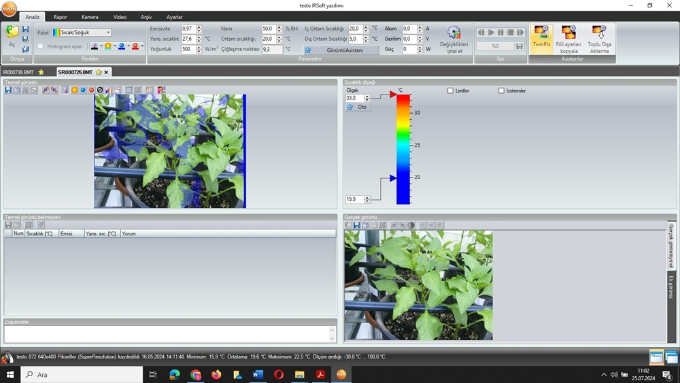Click the Word icon in the taskbar

[258, 374]
